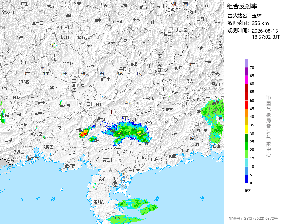This screenshot has width=282, height=224.
Task: Select the red 45 dBZ legend color
Action: click(x=246, y=105)
